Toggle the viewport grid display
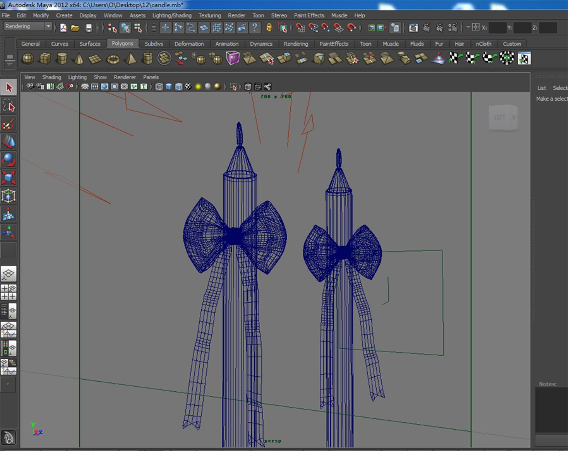The image size is (568, 451). 85,87
